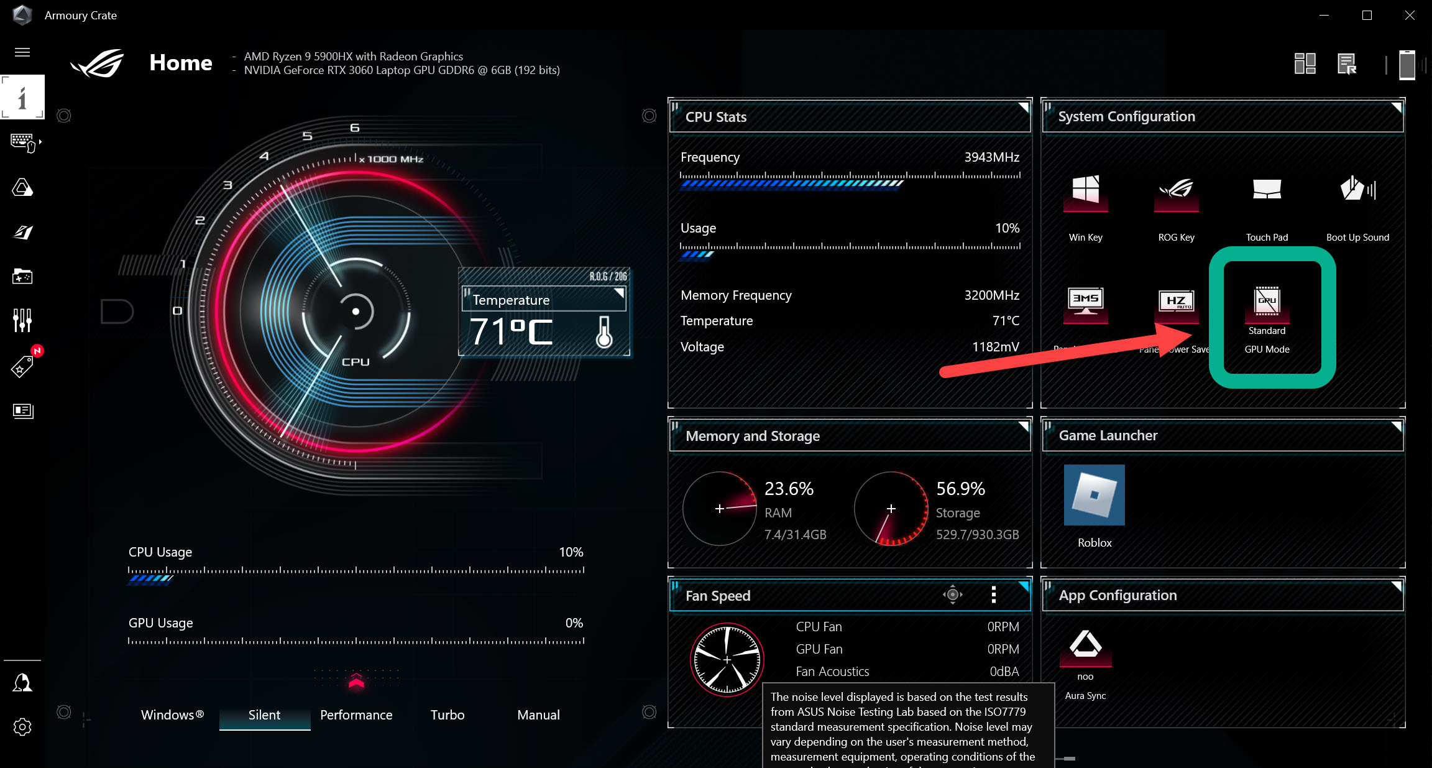
Task: Select the Home info icon in sidebar
Action: point(22,97)
